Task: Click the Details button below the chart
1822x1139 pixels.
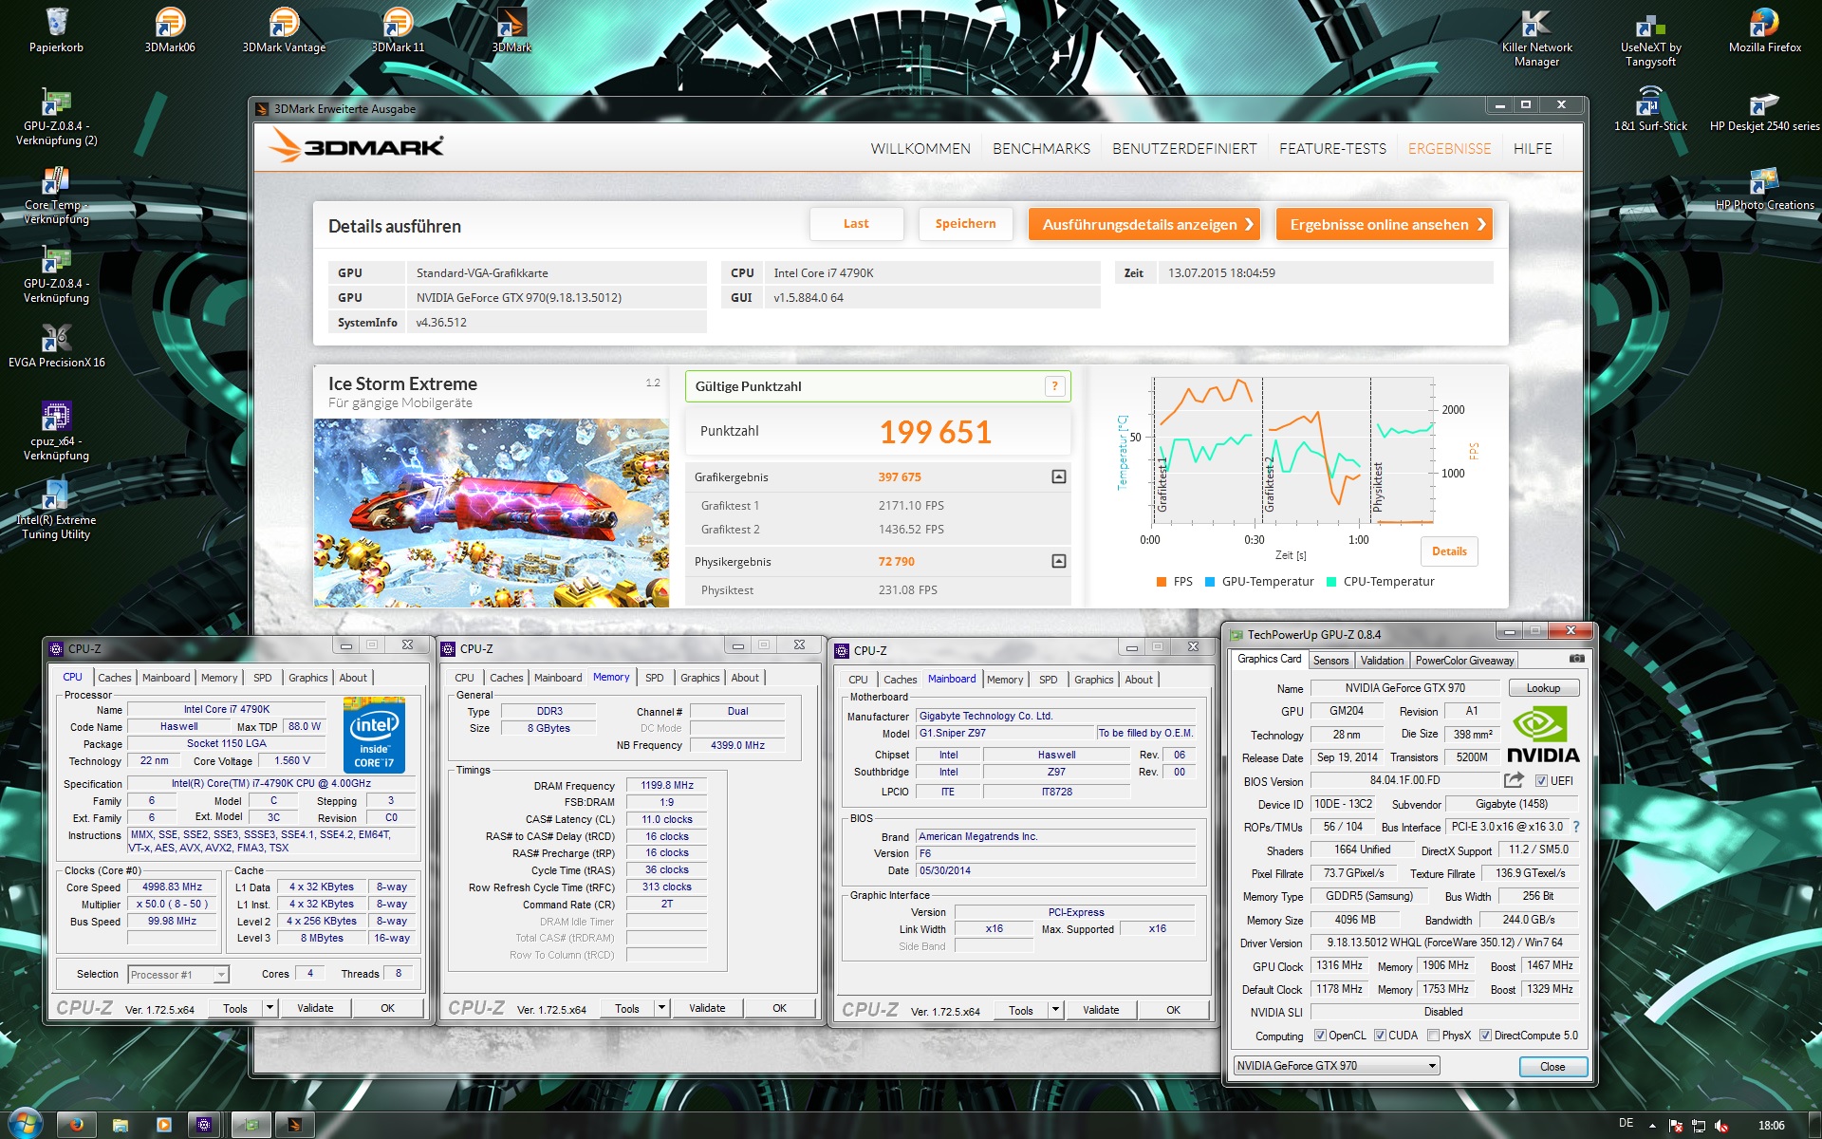Action: tap(1449, 551)
